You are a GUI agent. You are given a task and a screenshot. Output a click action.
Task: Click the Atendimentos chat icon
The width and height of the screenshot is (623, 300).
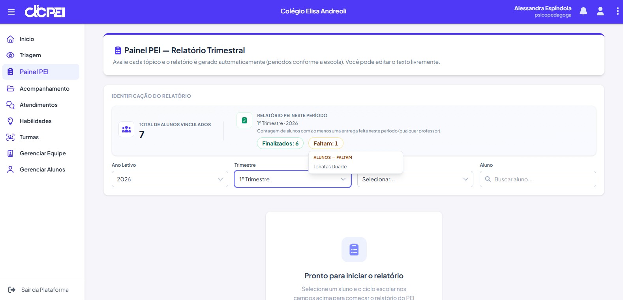click(11, 105)
